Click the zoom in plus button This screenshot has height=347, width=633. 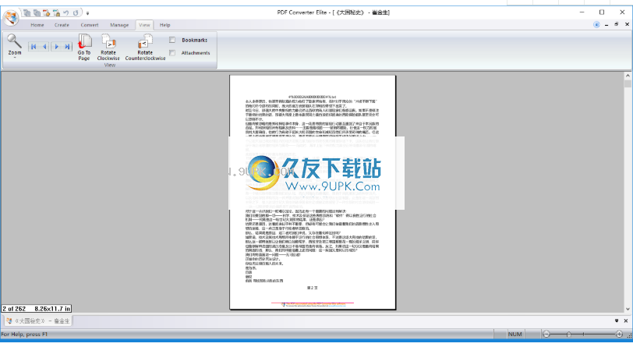619,334
